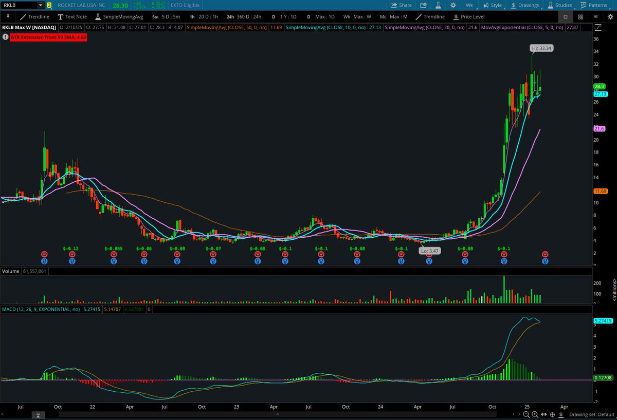Click the $-0.06 earnings label

click(x=144, y=248)
